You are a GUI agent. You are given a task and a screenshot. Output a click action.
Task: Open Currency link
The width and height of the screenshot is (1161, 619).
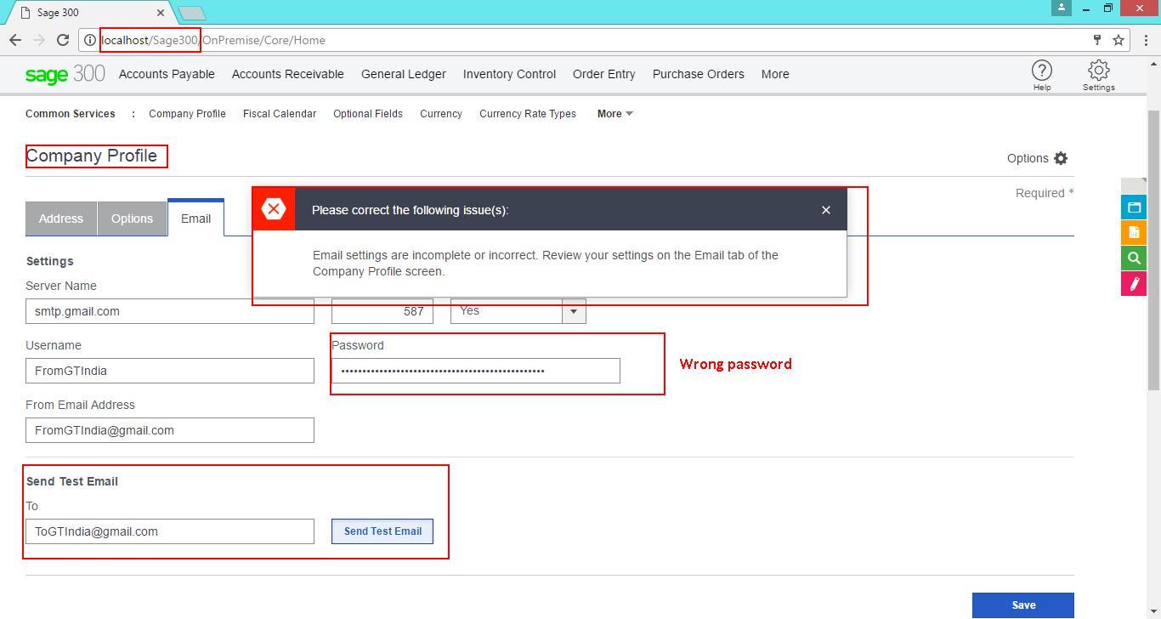(441, 114)
